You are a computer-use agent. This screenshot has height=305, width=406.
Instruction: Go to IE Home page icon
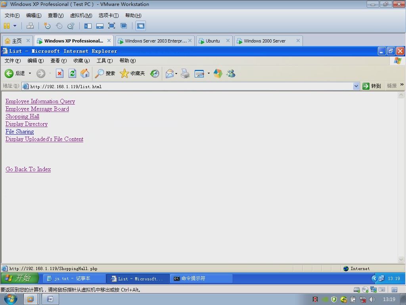tap(85, 73)
